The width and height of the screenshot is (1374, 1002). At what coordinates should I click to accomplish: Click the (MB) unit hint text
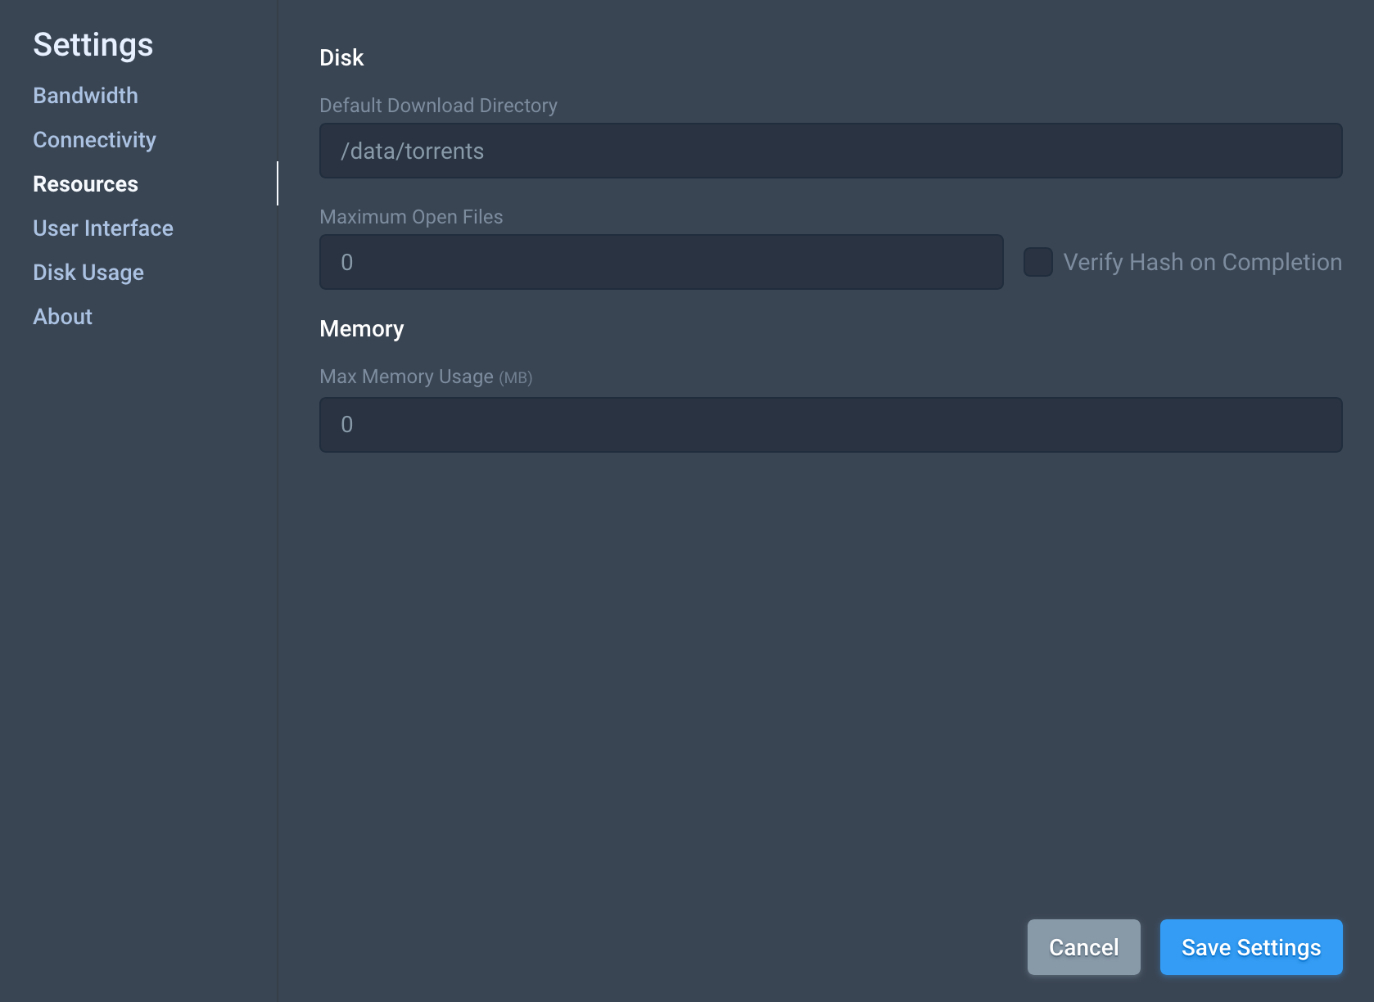point(516,377)
